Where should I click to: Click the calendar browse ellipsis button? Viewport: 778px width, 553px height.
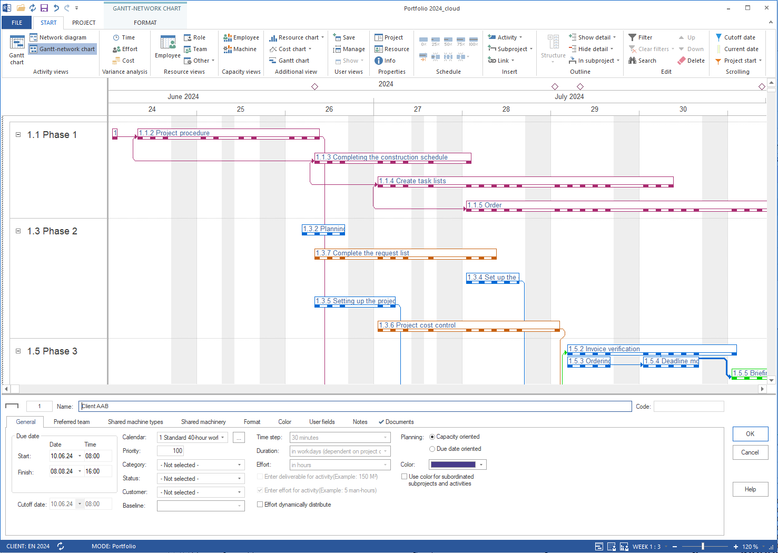pyautogui.click(x=239, y=438)
